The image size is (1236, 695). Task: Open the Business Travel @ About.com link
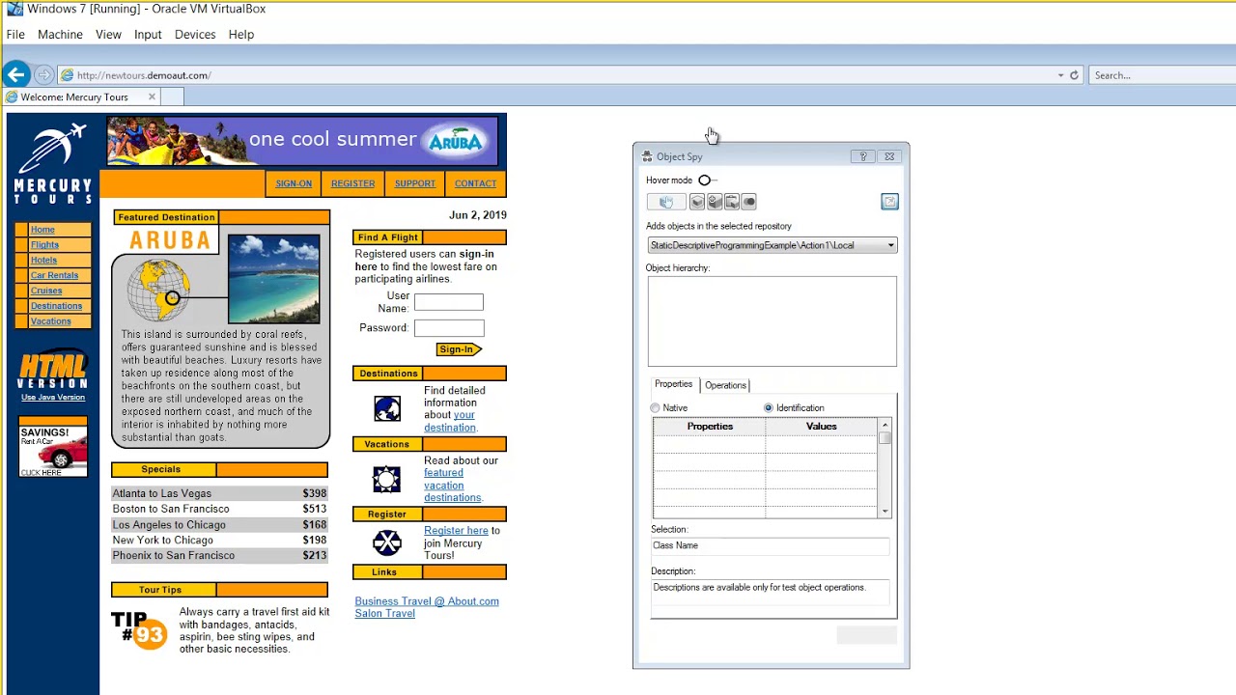point(427,601)
